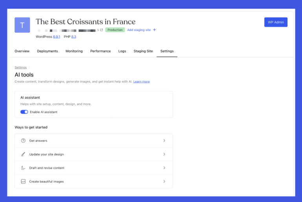The image size is (302, 202).
Task: Click the Settings breadcrumb link
Action: pyautogui.click(x=21, y=68)
